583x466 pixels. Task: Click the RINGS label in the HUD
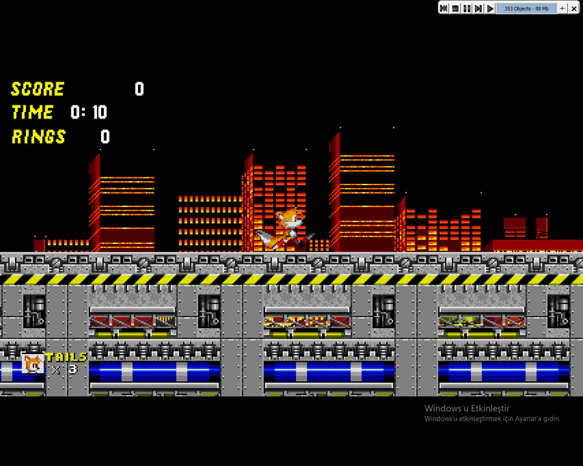pyautogui.click(x=39, y=137)
